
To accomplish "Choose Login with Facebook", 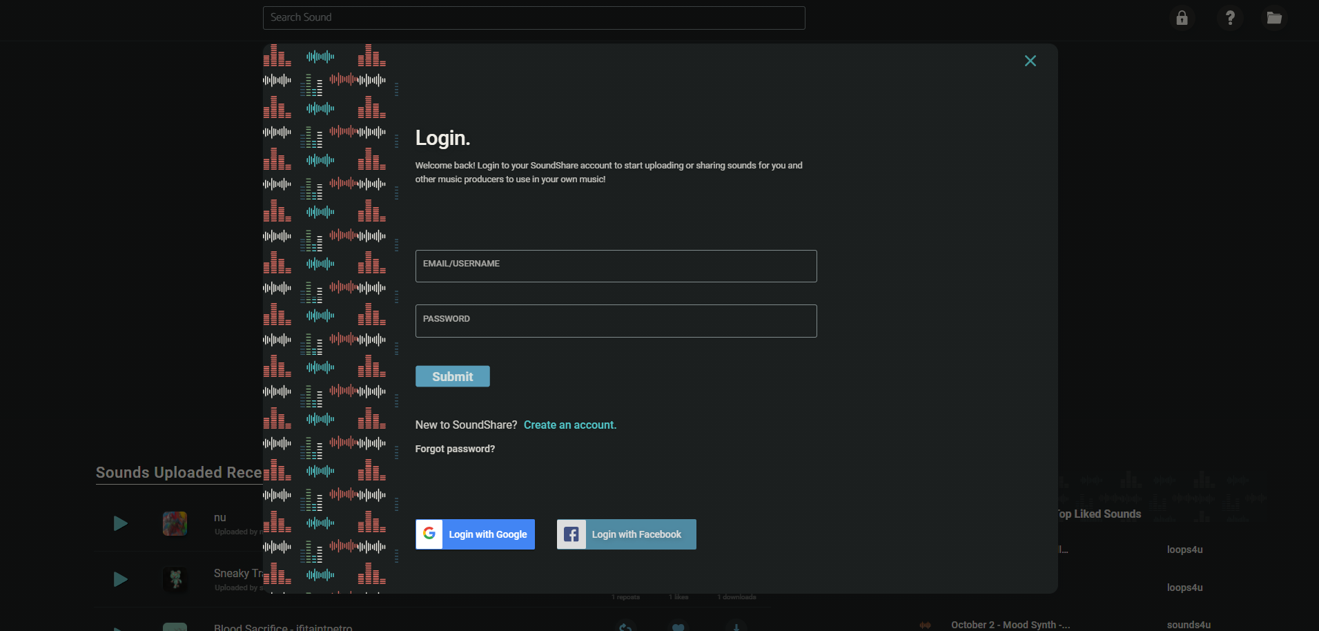I will point(627,534).
